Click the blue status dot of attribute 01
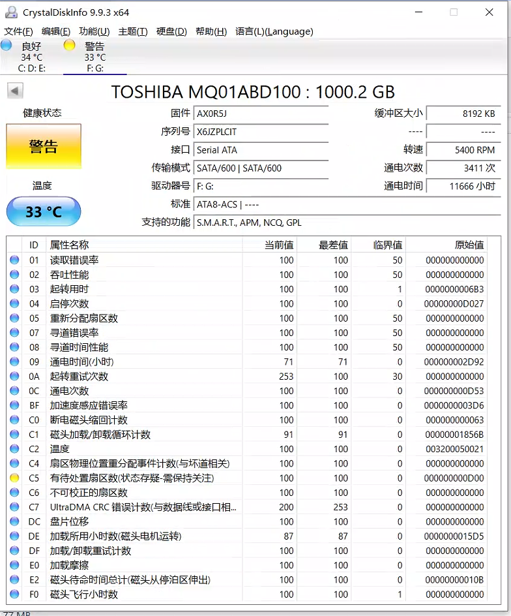Viewport: 511px width, 616px height. (x=14, y=260)
